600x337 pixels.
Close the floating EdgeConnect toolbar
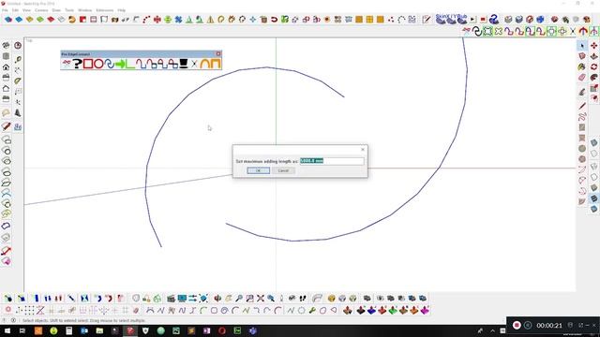point(218,54)
